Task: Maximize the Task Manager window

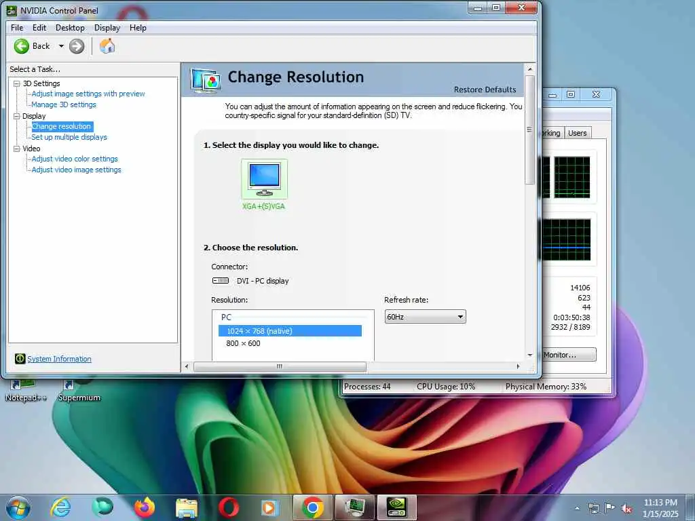Action: (x=571, y=94)
